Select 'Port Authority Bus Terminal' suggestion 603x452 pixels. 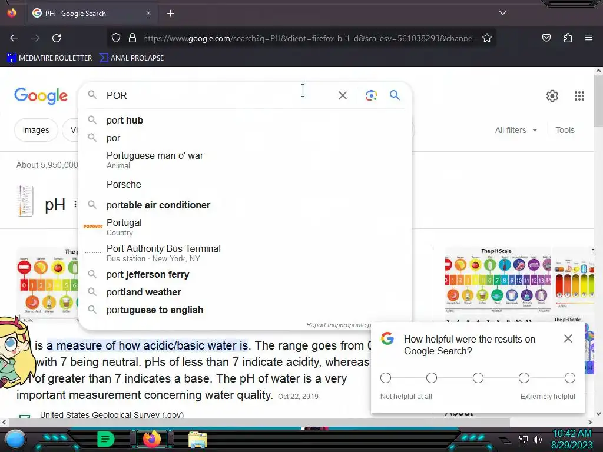tap(245, 253)
